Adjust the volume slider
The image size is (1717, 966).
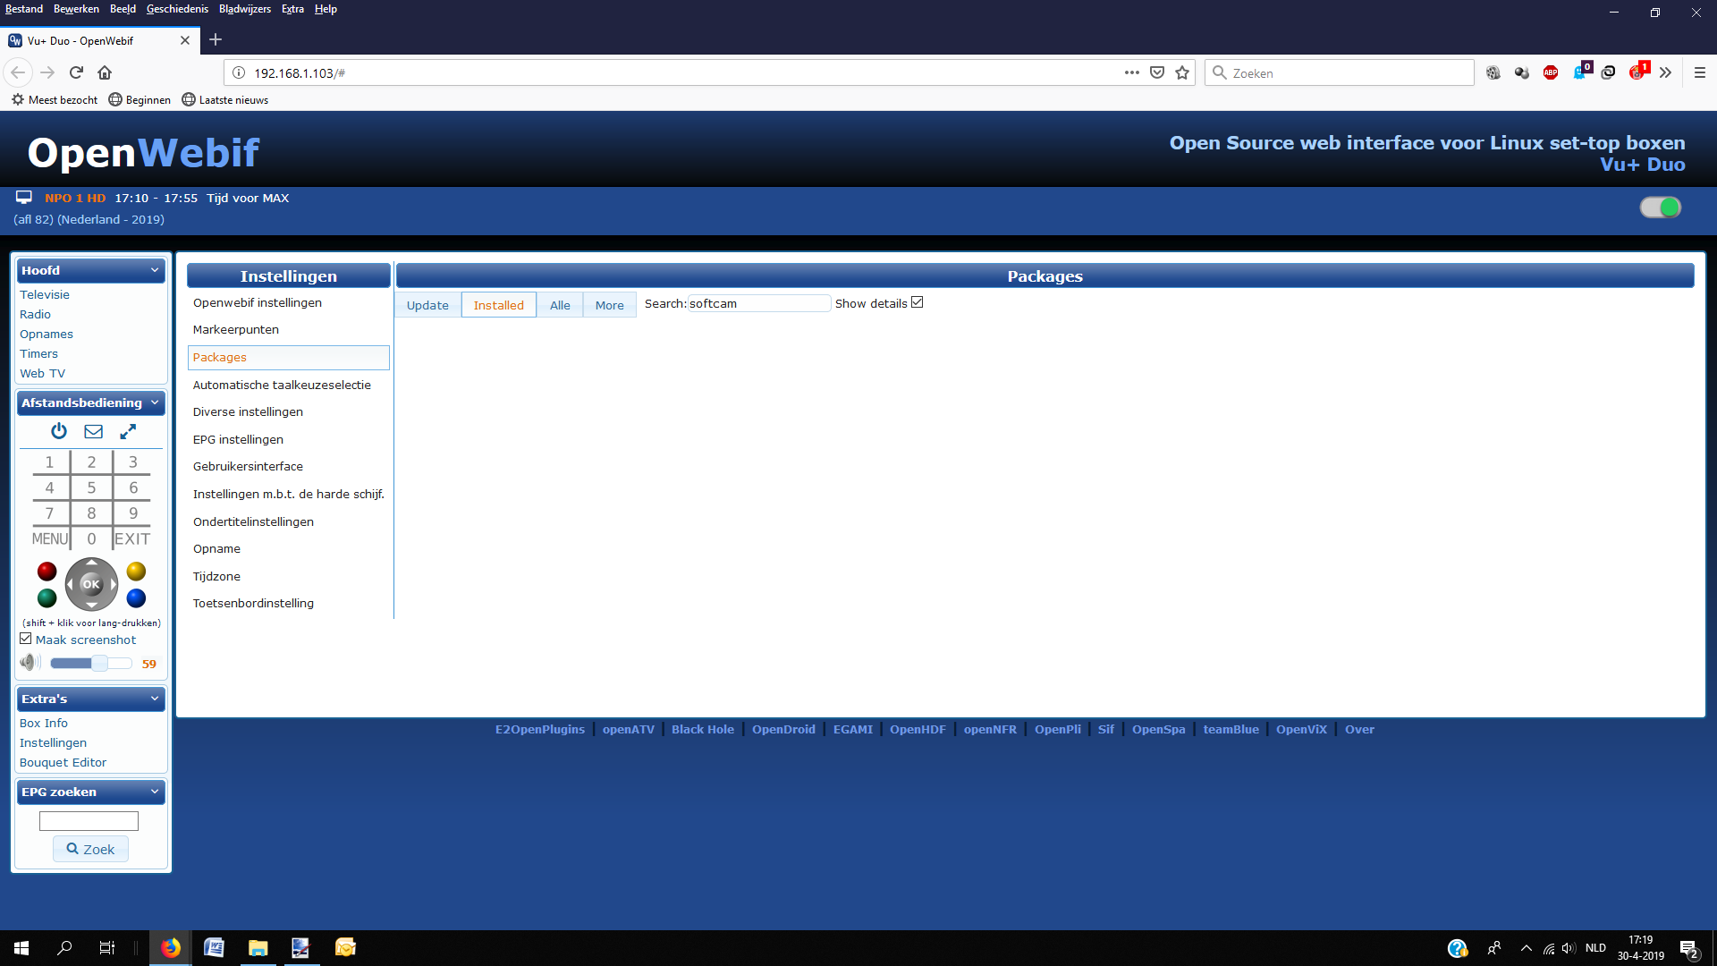[91, 663]
